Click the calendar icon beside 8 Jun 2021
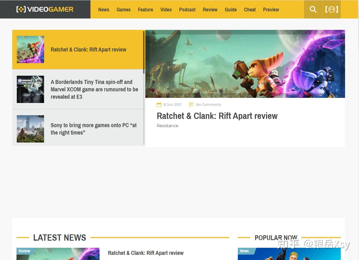 point(159,105)
